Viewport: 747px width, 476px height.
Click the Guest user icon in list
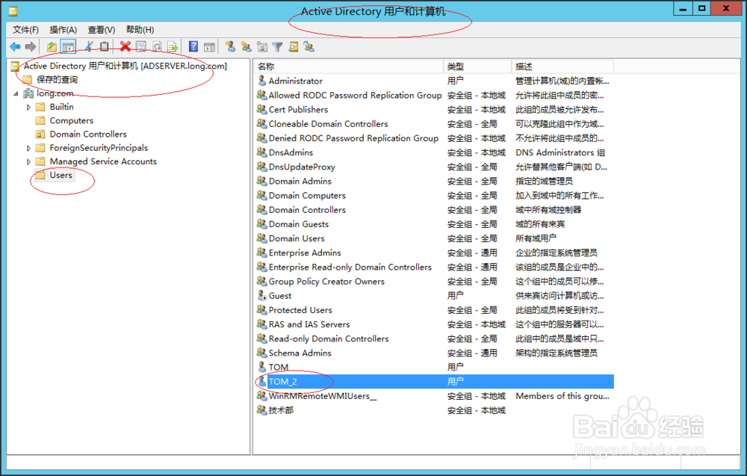point(262,295)
